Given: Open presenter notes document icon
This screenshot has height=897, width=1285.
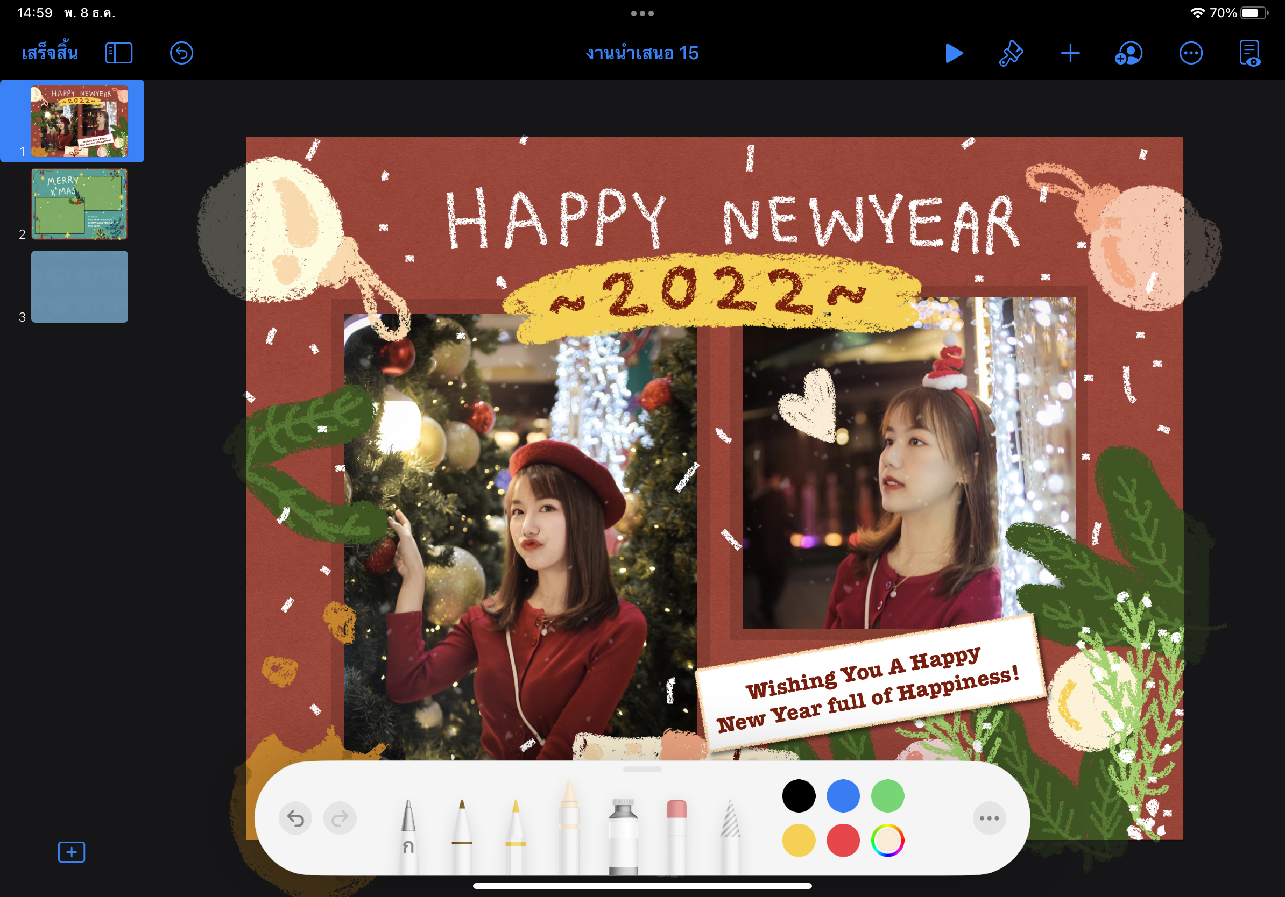Looking at the screenshot, I should 1249,53.
